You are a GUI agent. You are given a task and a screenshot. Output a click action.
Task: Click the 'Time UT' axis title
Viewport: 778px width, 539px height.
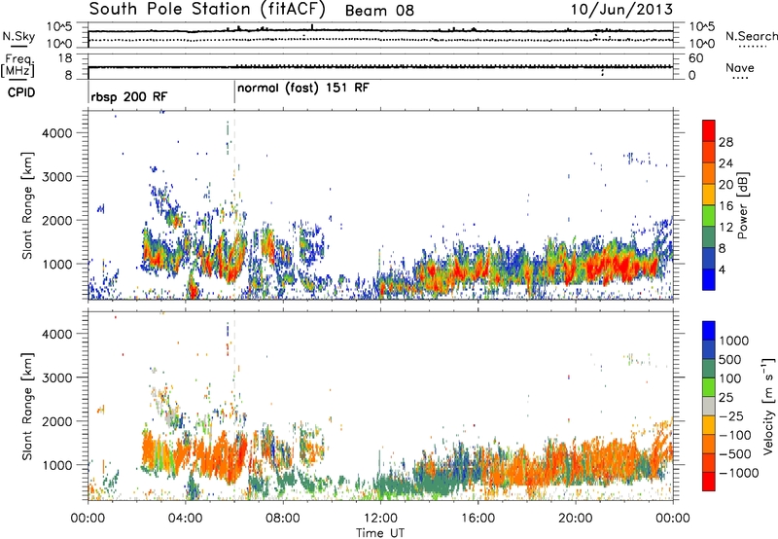[x=380, y=533]
